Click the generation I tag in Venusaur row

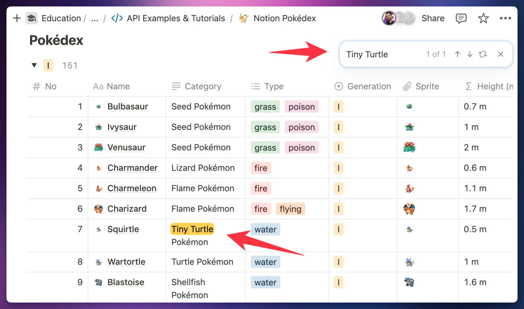tap(338, 147)
